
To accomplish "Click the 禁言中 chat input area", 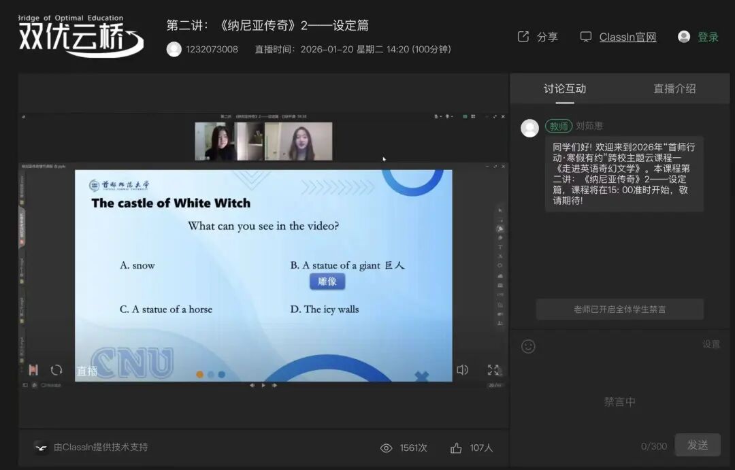I will [620, 401].
